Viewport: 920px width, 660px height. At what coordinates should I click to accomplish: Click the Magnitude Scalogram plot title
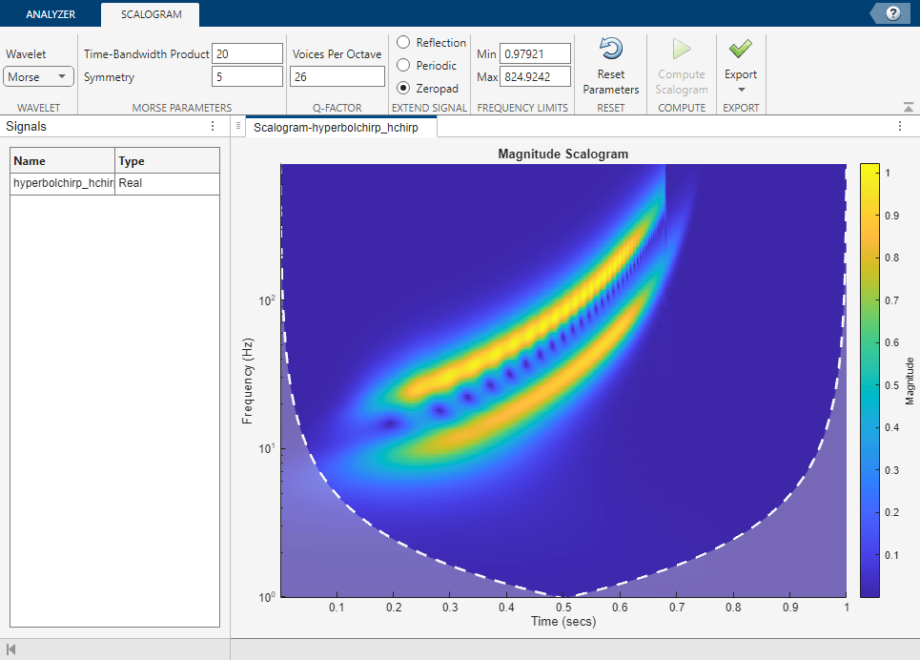click(x=563, y=154)
